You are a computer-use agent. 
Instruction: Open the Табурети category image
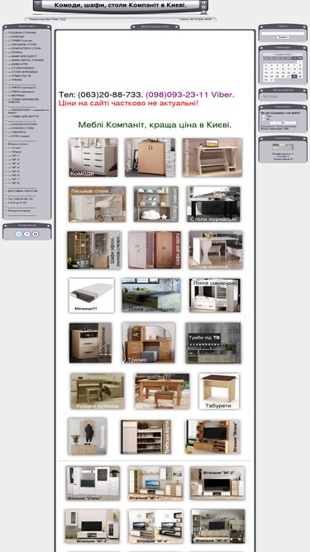(x=219, y=391)
